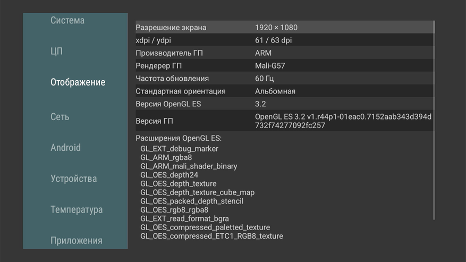Click the Частота обновления row
This screenshot has height=262, width=466.
[284, 79]
